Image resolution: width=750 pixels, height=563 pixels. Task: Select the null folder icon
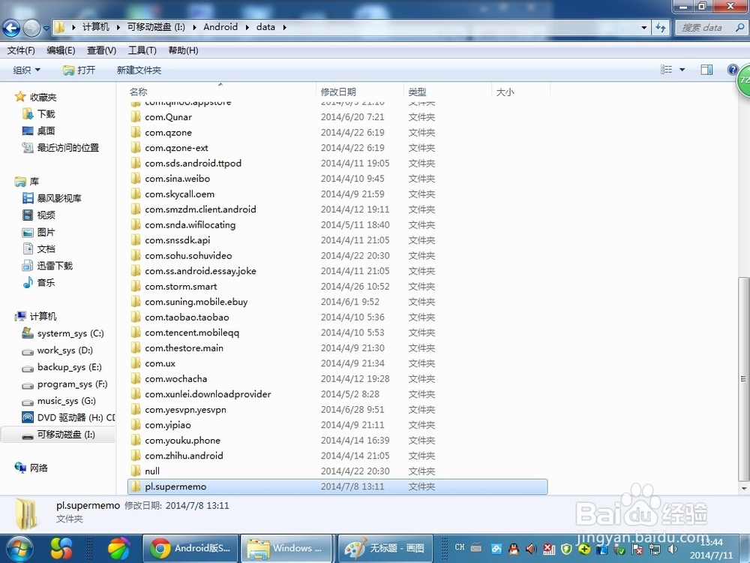135,471
